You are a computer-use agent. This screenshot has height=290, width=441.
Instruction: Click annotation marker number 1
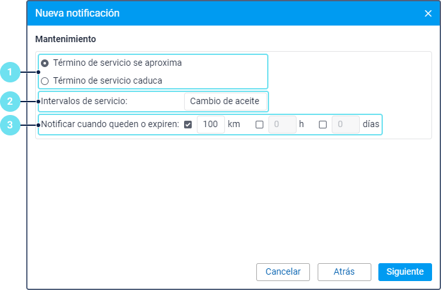(9, 72)
